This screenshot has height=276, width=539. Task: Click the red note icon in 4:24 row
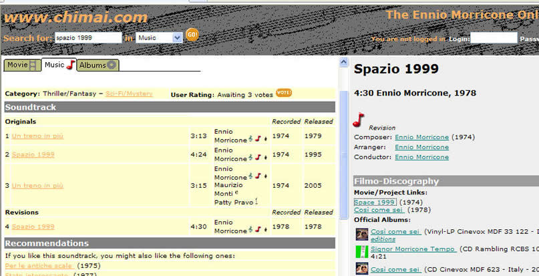(x=258, y=157)
